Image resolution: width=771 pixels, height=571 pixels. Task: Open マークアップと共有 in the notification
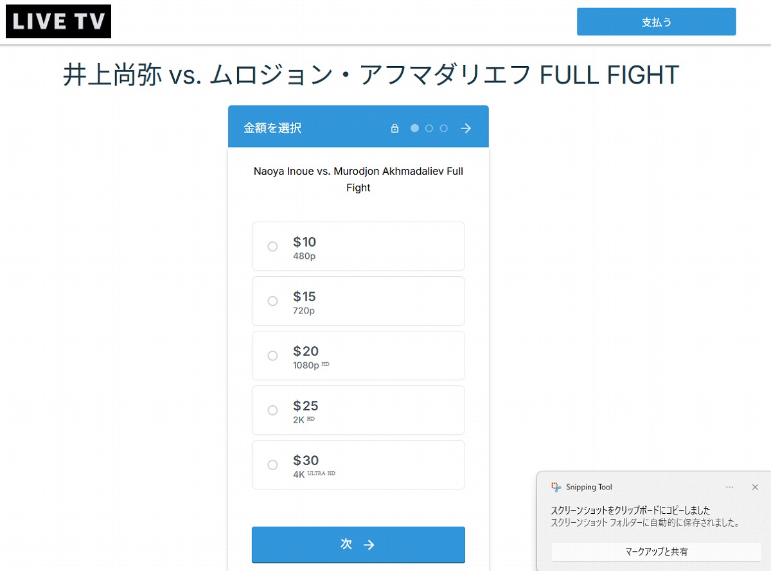point(656,552)
